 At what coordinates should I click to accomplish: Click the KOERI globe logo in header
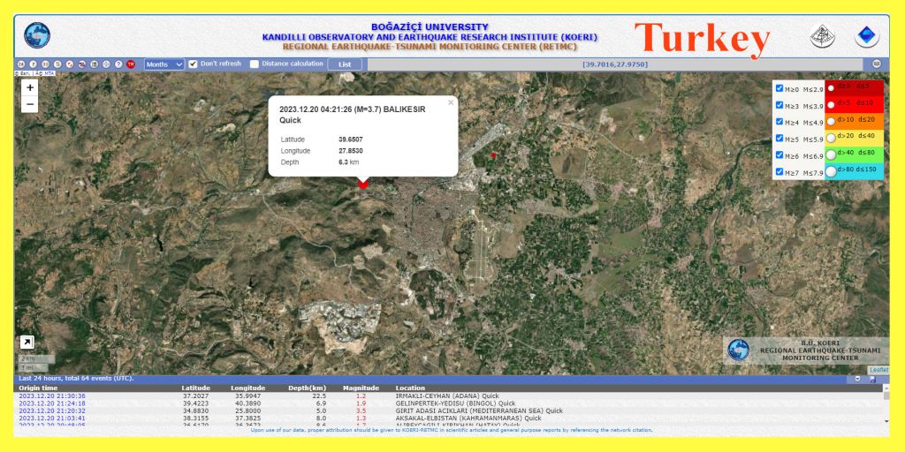(37, 35)
